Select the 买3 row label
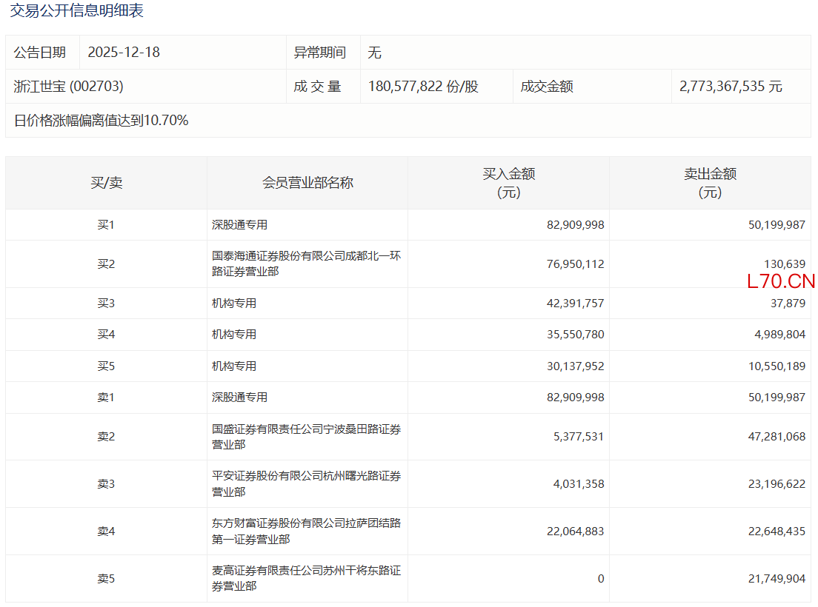The width and height of the screenshot is (818, 607). click(106, 303)
